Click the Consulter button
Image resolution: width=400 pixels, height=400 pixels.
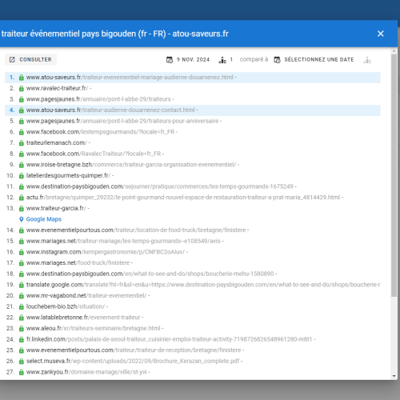click(30, 59)
